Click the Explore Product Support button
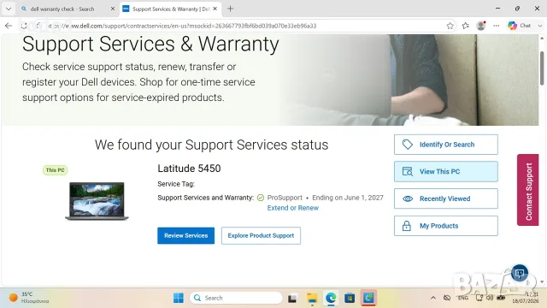The width and height of the screenshot is (547, 308). tap(261, 236)
